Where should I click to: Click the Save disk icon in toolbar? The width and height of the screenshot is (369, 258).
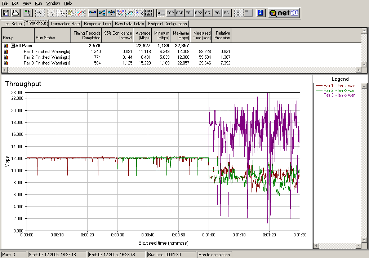pos(6,13)
